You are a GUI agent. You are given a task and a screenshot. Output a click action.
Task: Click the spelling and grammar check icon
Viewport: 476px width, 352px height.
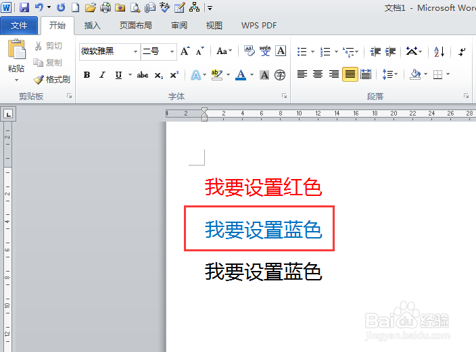[164, 7]
